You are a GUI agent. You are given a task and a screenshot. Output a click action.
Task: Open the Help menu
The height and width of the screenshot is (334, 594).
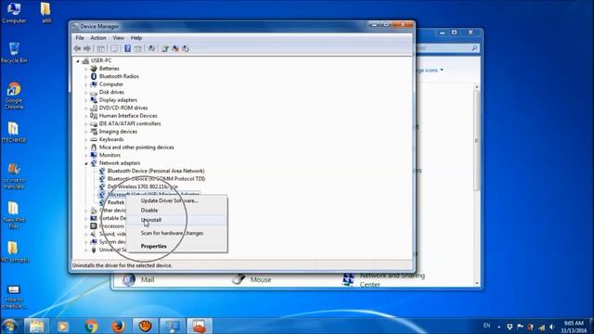point(136,38)
